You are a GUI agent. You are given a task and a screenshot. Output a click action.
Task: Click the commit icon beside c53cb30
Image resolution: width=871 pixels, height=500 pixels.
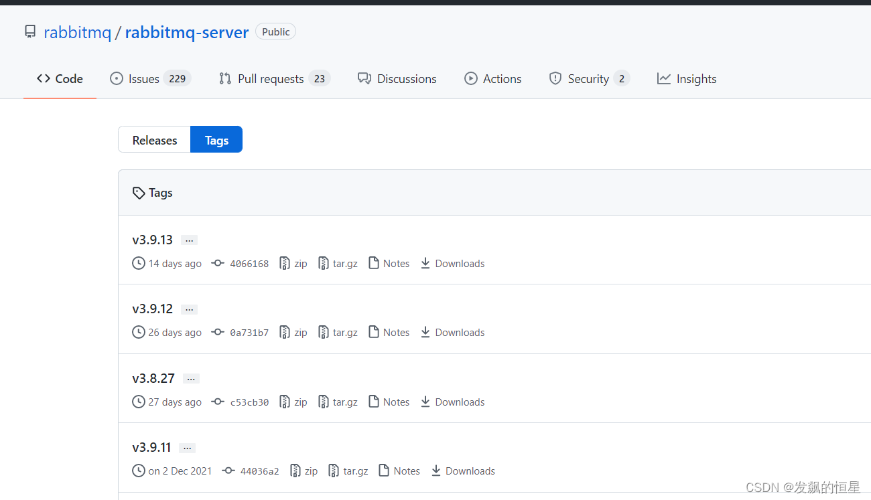point(218,402)
